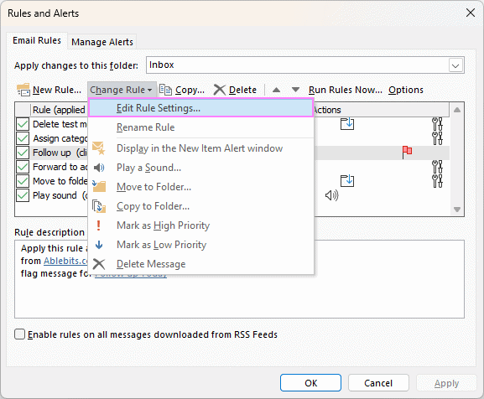Screen dimensions: 484x399
Task: Confirm with the OK button
Action: (310, 383)
